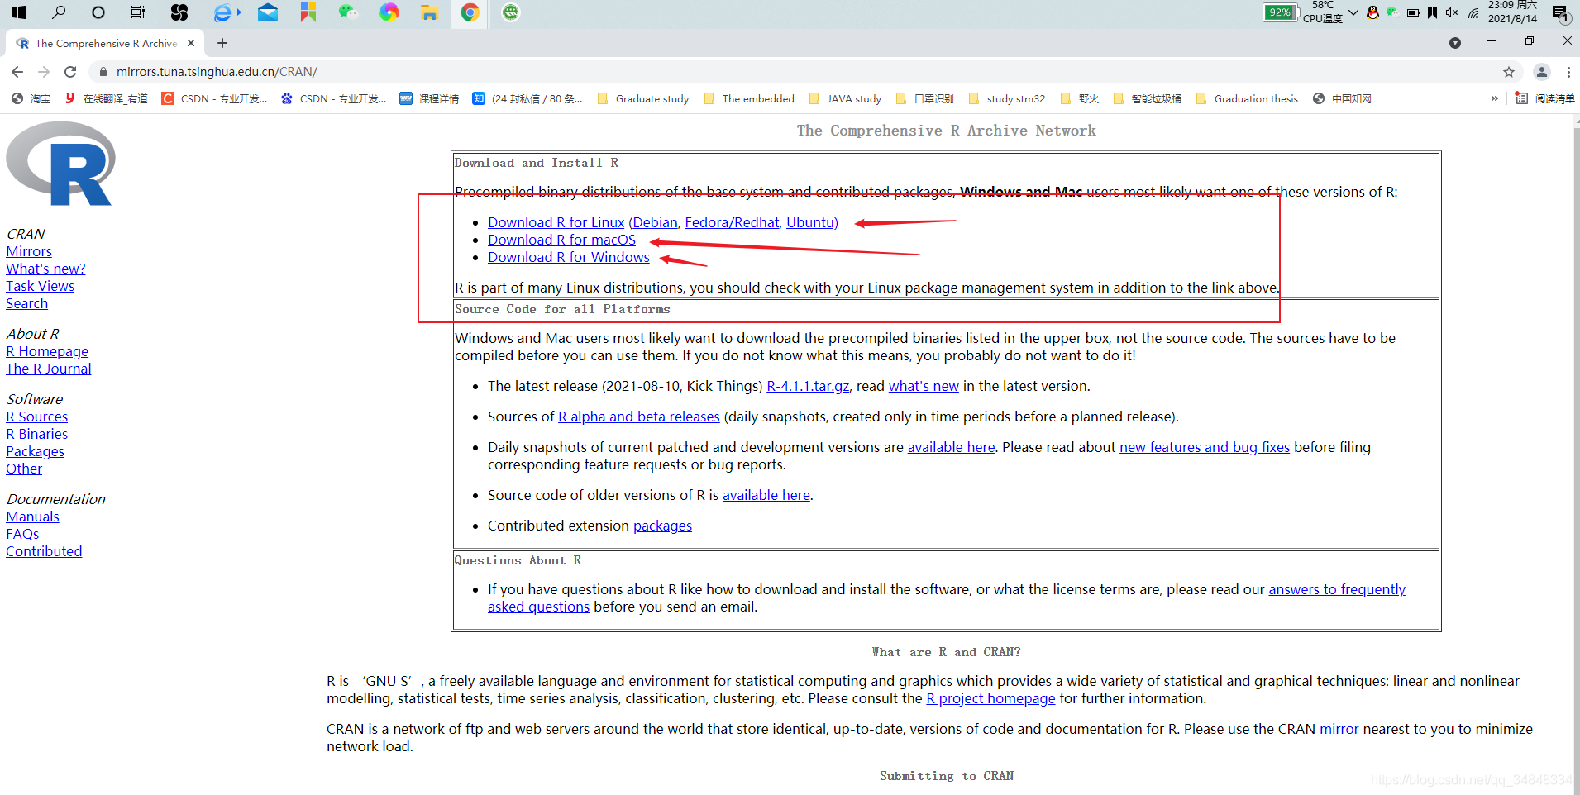Open the Graduation thesis bookmark folder
The image size is (1580, 795).
(x=1247, y=98)
